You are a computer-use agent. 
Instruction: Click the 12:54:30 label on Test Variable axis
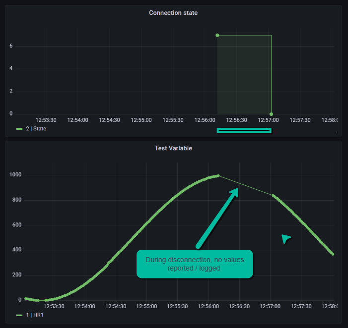click(115, 307)
